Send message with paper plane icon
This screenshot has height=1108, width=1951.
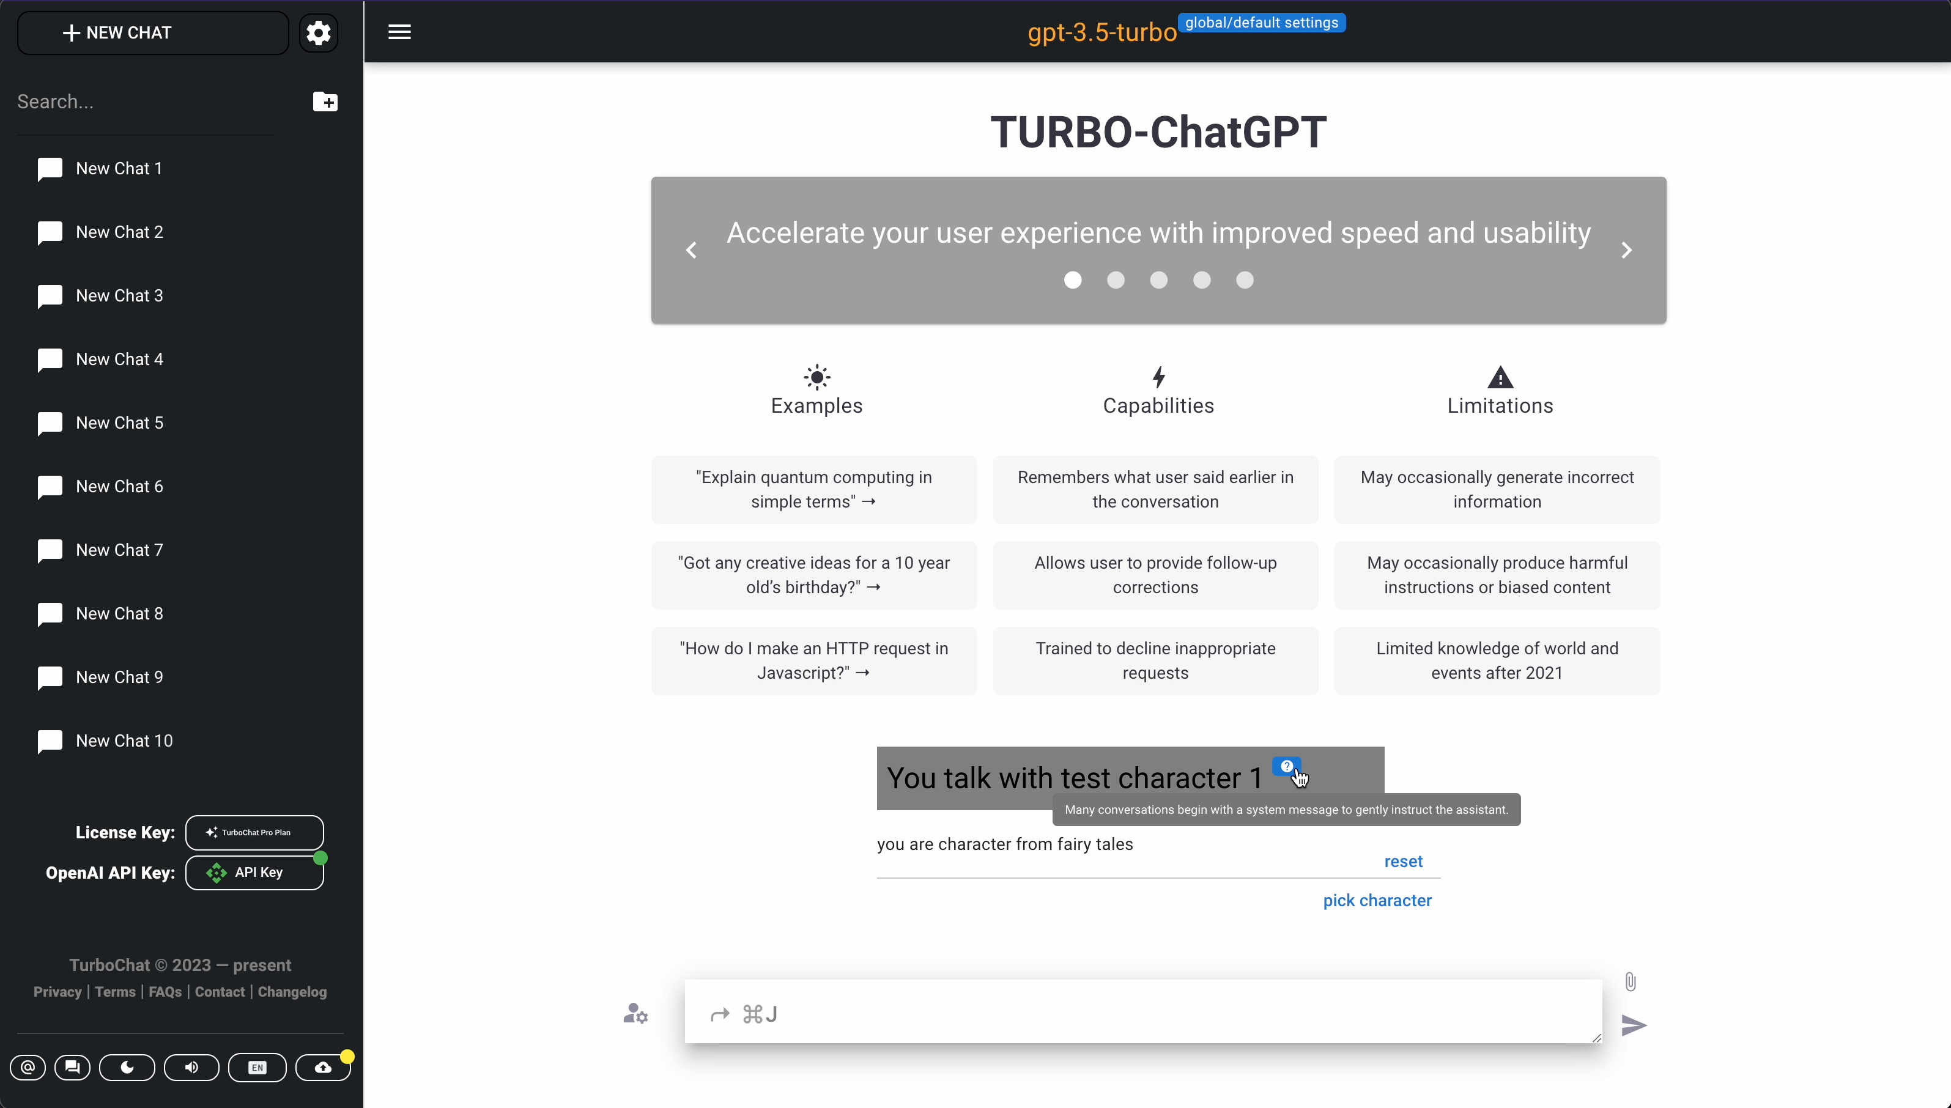click(1634, 1026)
